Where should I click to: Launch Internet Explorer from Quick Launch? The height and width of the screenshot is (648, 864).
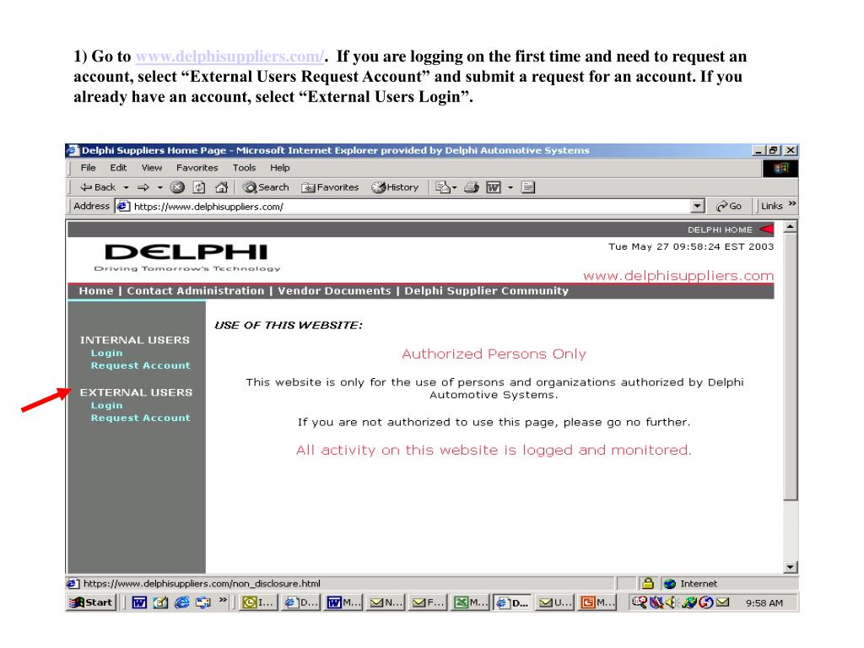[182, 602]
